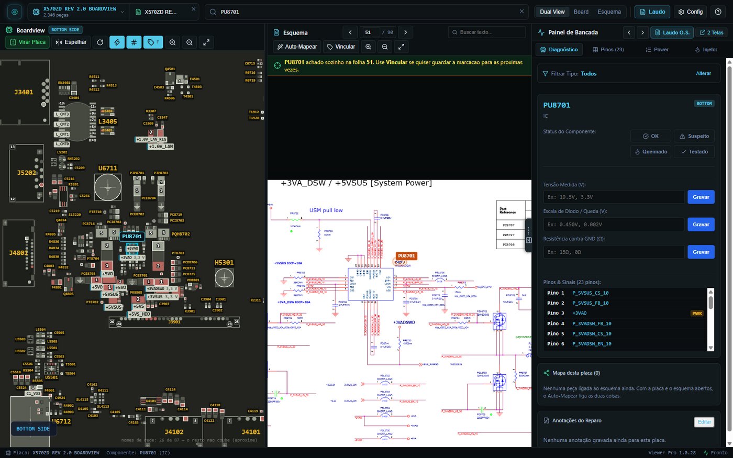Image resolution: width=733 pixels, height=458 pixels.
Task: Click previous arrow in Painel de Bancada
Action: click(629, 32)
